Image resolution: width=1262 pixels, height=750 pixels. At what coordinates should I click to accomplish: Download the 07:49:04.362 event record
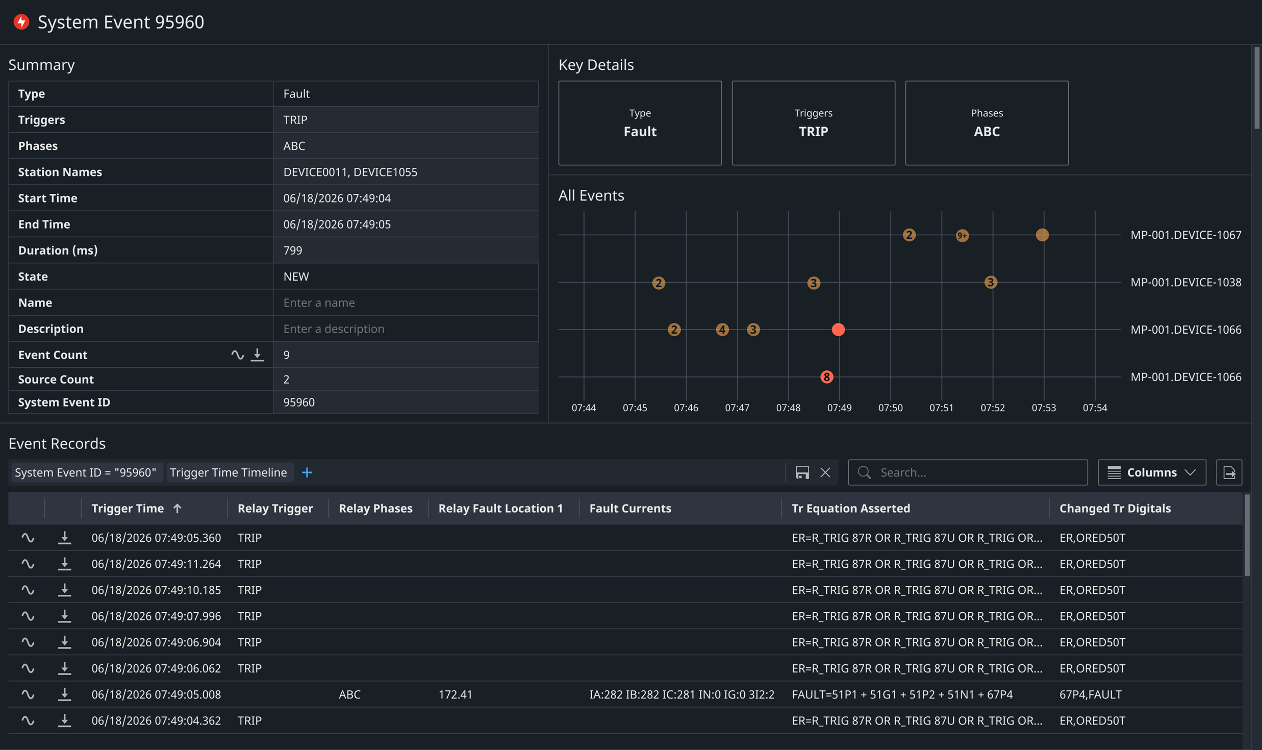[x=64, y=720]
